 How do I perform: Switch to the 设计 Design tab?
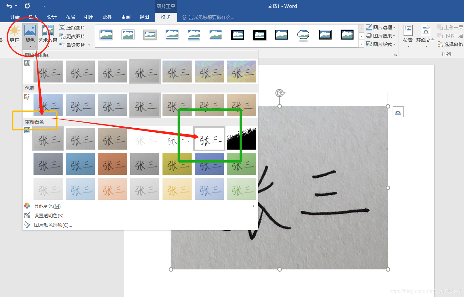click(52, 17)
